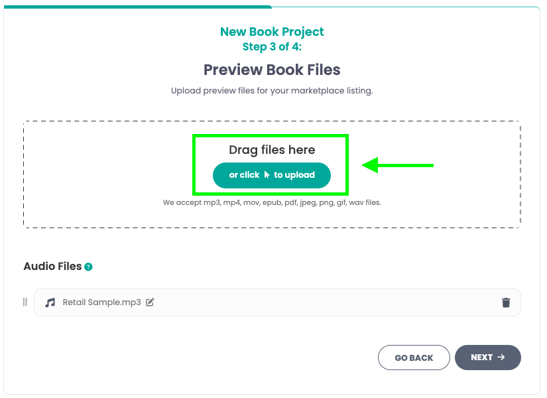Click the 'Drag files here' text

[271, 150]
